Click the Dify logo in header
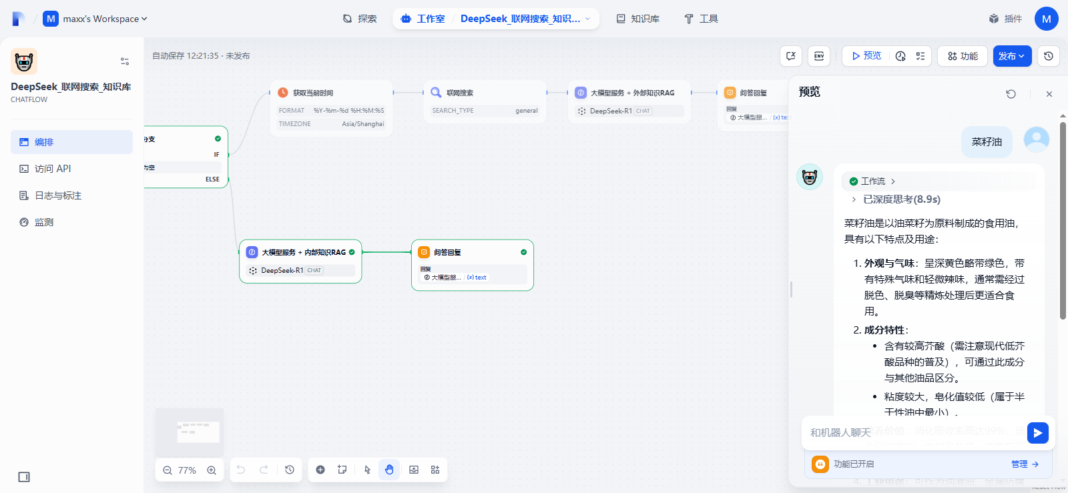Viewport: 1068px width, 493px height. click(19, 19)
